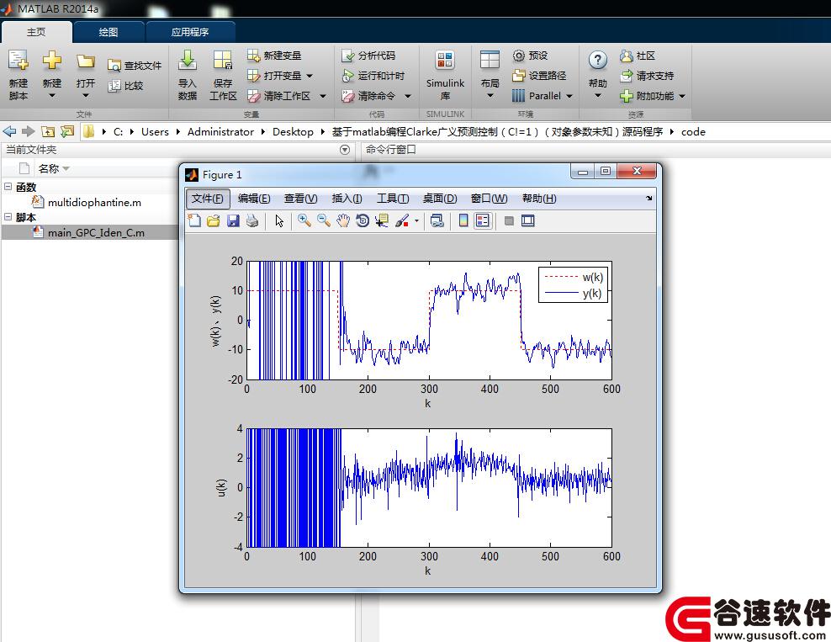Open Add-Ons (附加功能) dropdown
The height and width of the screenshot is (642, 831).
tap(682, 96)
